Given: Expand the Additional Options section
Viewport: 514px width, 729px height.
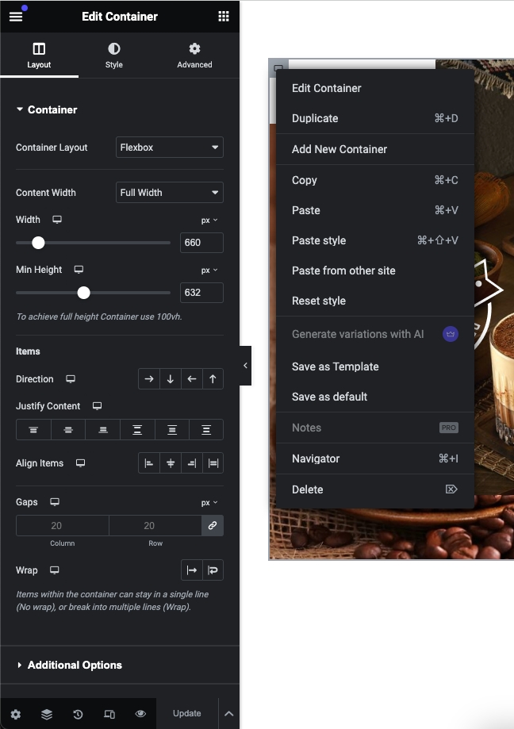Looking at the screenshot, I should coord(75,665).
